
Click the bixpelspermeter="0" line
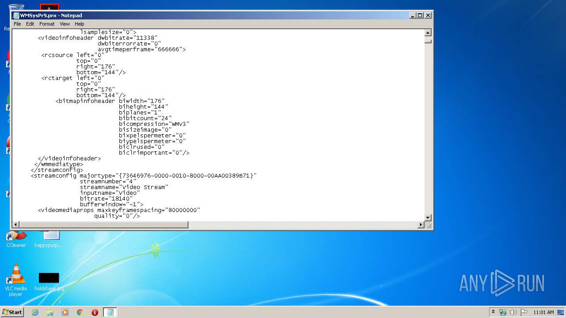pos(152,136)
